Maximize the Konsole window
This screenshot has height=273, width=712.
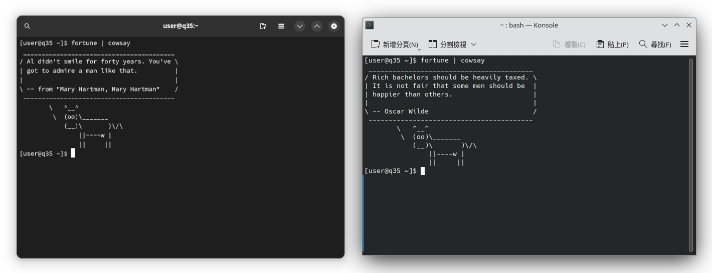(x=677, y=25)
